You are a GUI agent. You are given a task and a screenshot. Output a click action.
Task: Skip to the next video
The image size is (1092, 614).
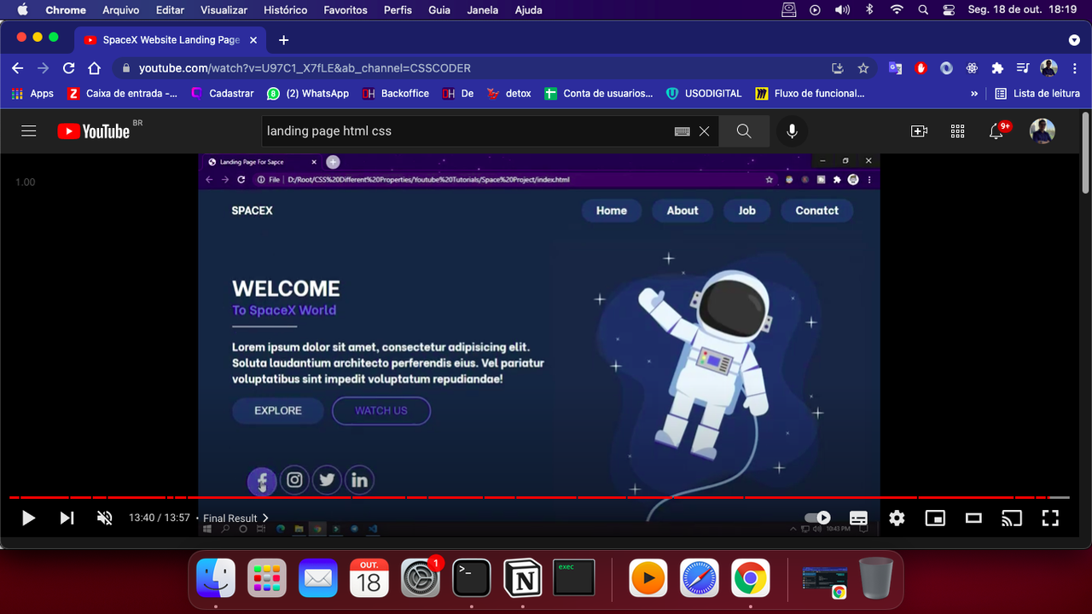click(x=67, y=518)
